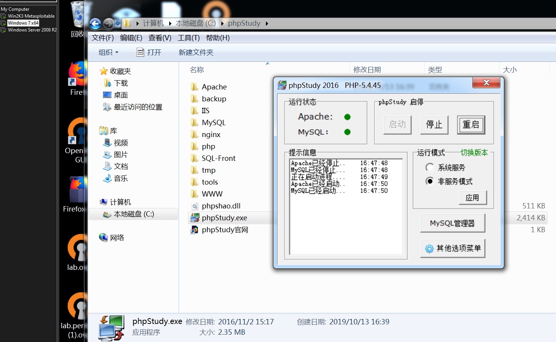Screen dimensions: 556x342
Task: Select the MySQL folder icon
Action: (x=195, y=122)
